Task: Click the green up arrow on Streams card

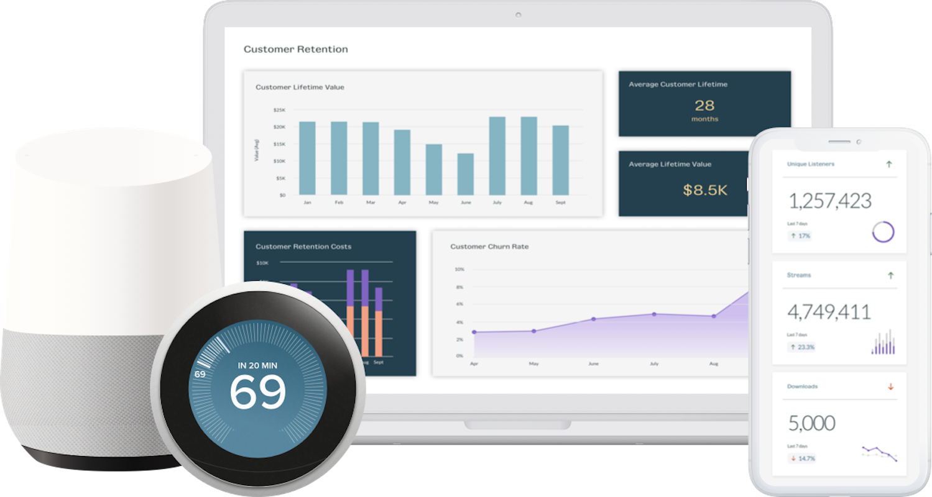Action: (x=890, y=275)
